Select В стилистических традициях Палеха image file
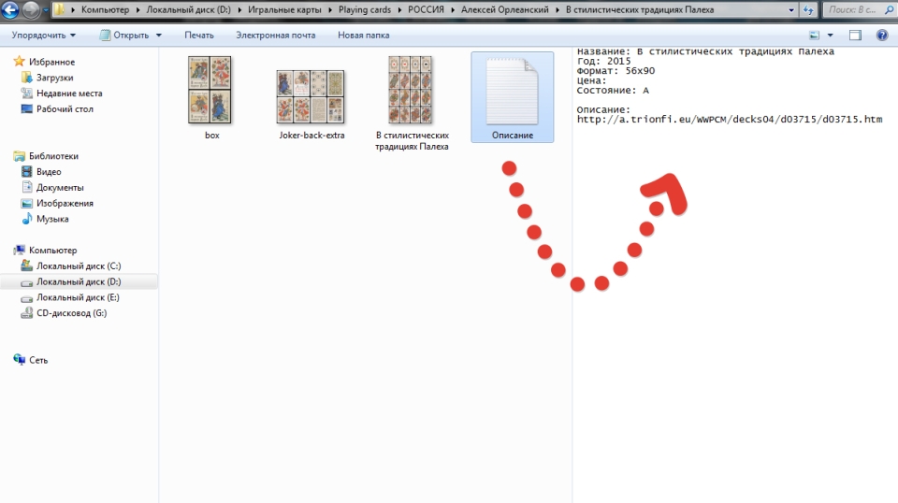 (x=410, y=90)
